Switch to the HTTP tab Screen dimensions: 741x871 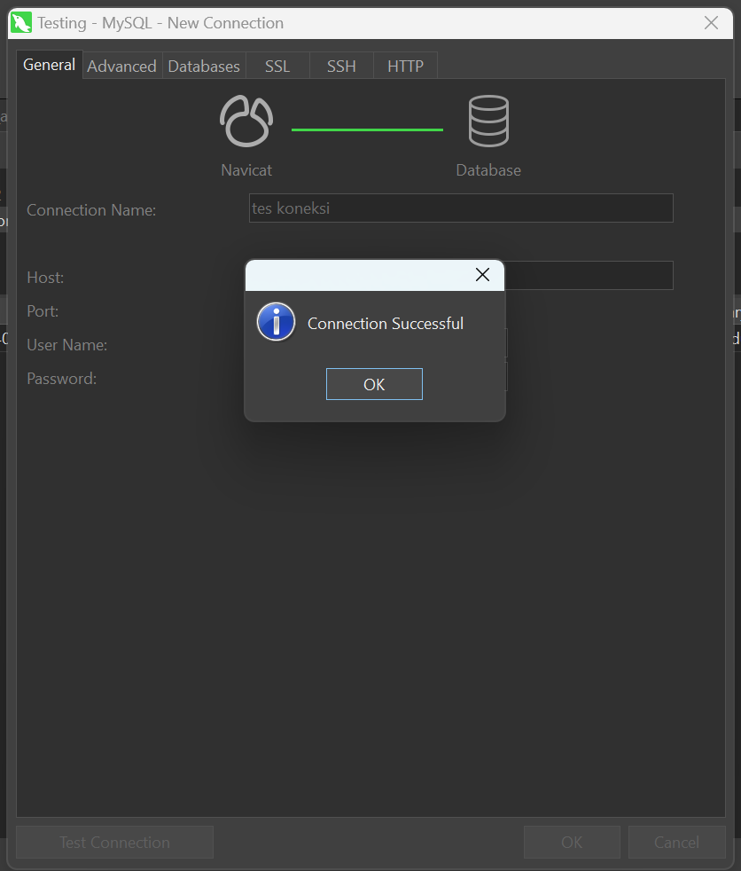coord(406,67)
